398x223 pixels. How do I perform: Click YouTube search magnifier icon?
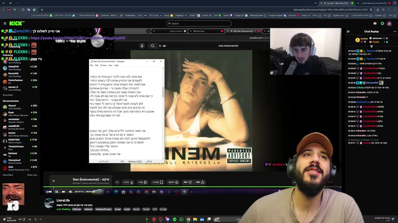tap(152, 46)
